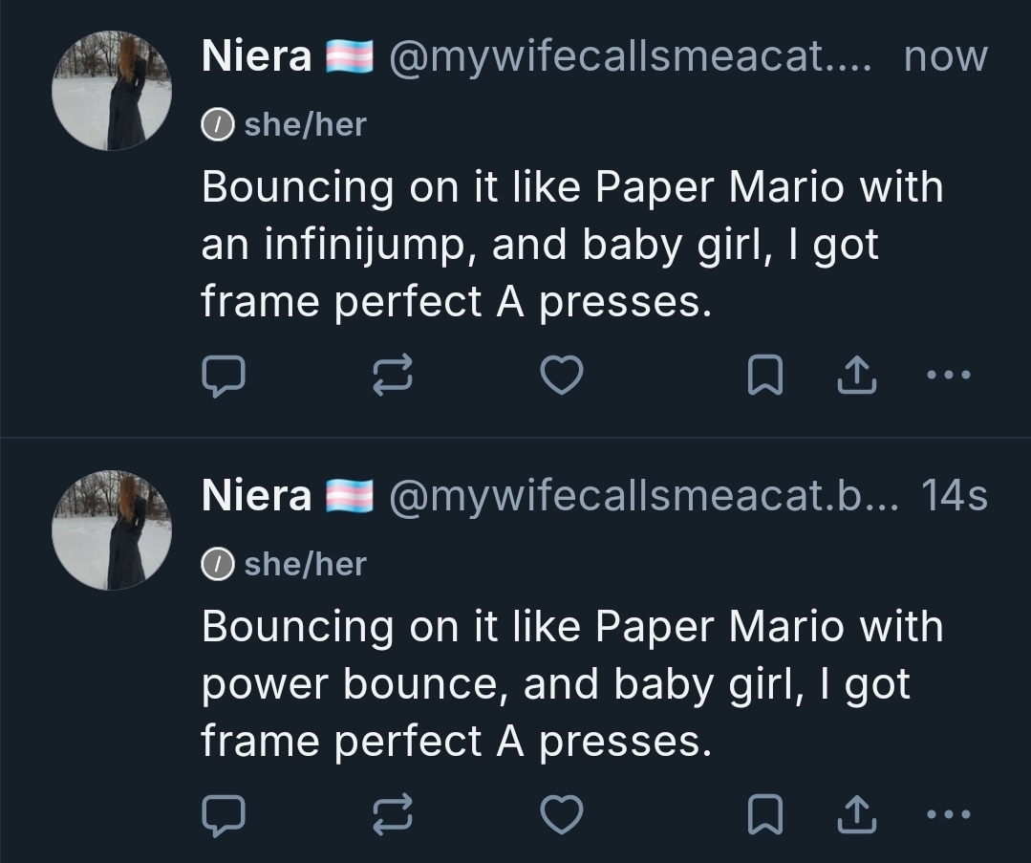This screenshot has height=863, width=1031.
Task: Open Niera's avatar on the second post
Action: tap(112, 529)
